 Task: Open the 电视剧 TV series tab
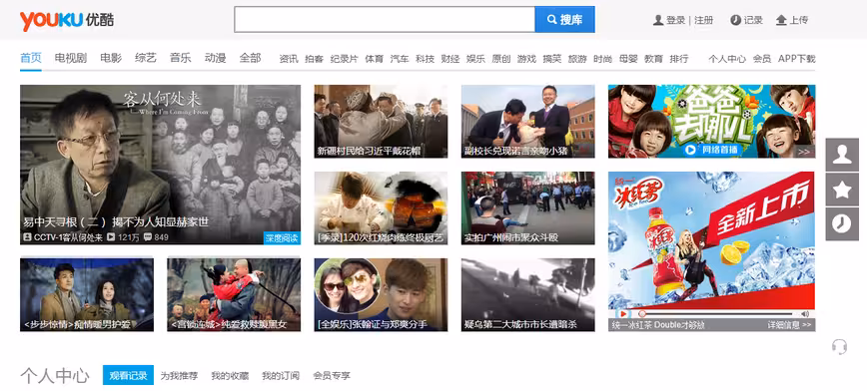(x=71, y=58)
